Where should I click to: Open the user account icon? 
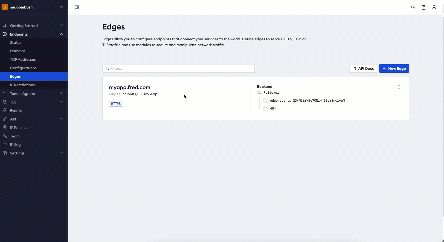[x=434, y=7]
